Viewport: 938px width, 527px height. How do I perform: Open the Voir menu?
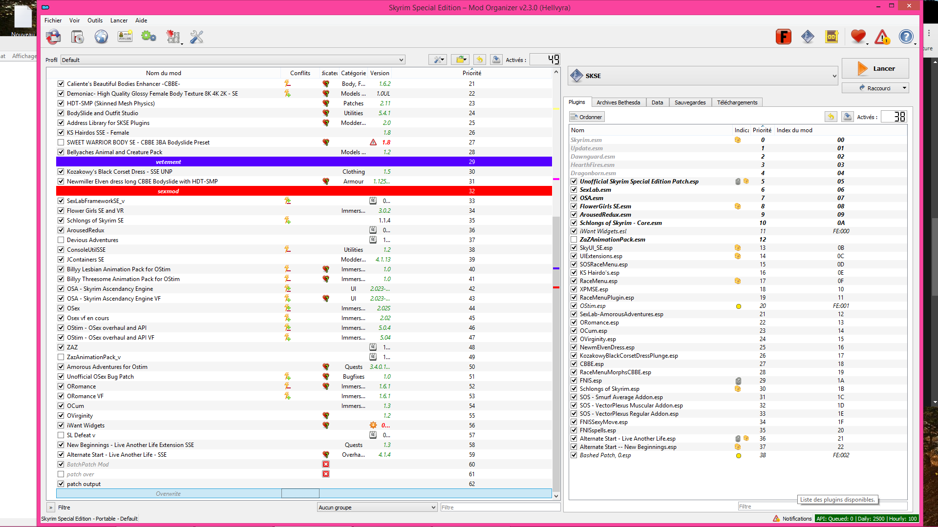pyautogui.click(x=74, y=20)
